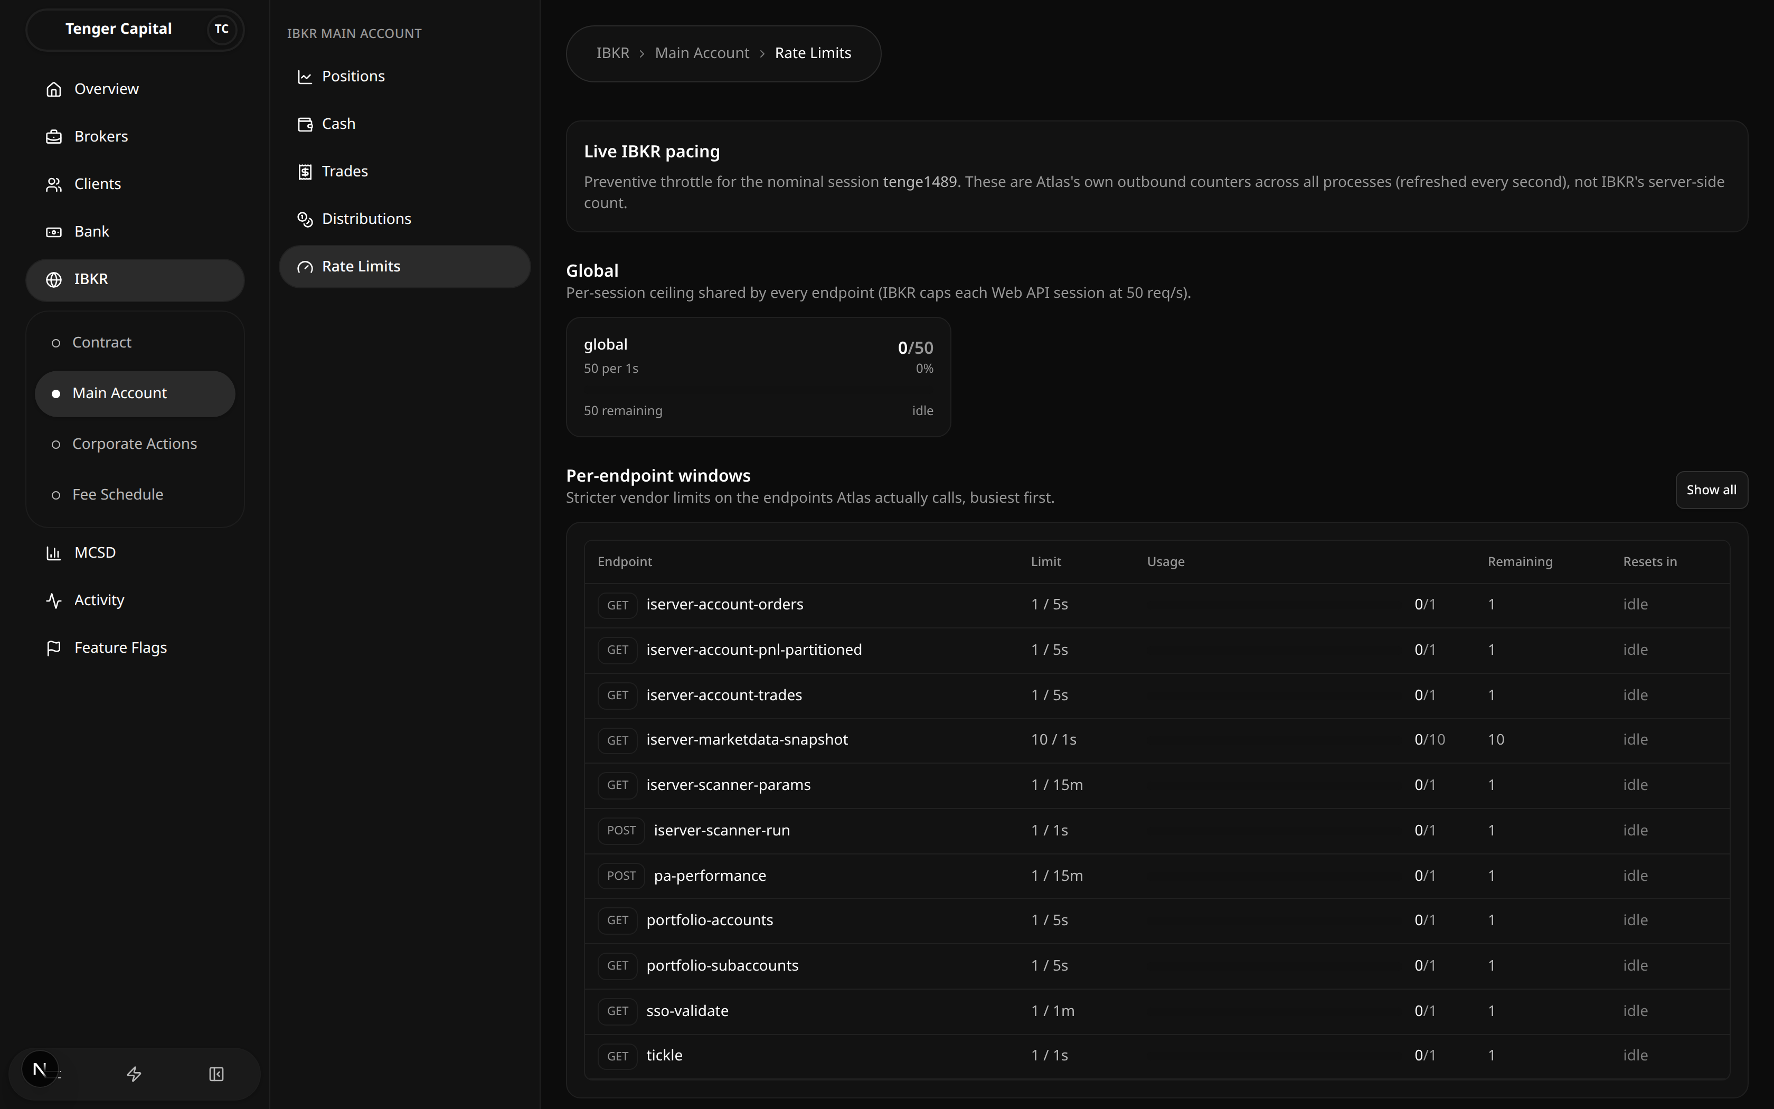Open Corporate Actions sub-item
1774x1109 pixels.
[135, 444]
